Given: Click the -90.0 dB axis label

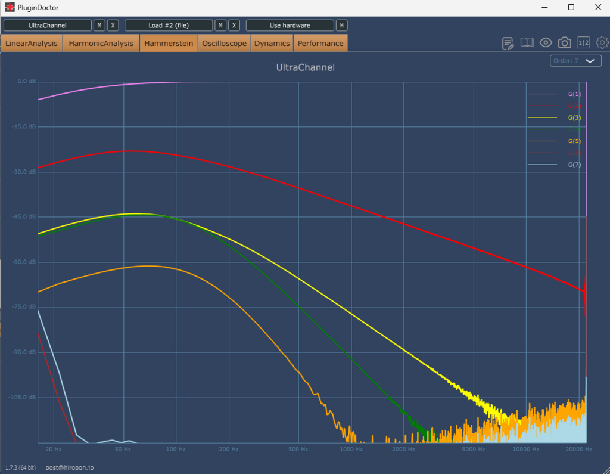Looking at the screenshot, I should click(x=24, y=352).
